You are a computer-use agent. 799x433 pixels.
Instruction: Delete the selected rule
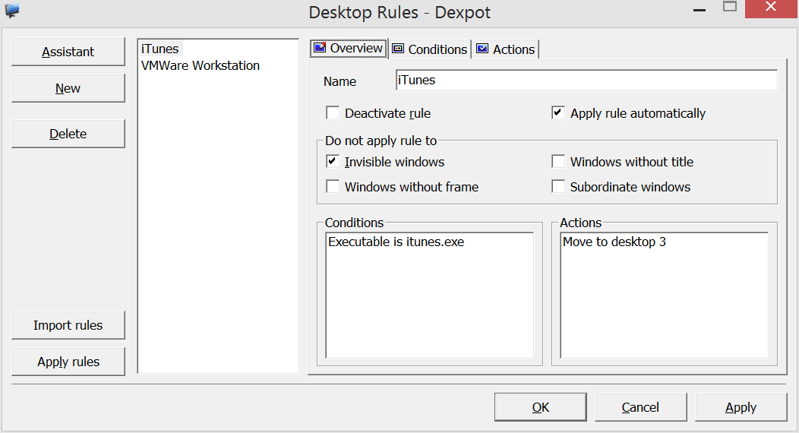[68, 134]
